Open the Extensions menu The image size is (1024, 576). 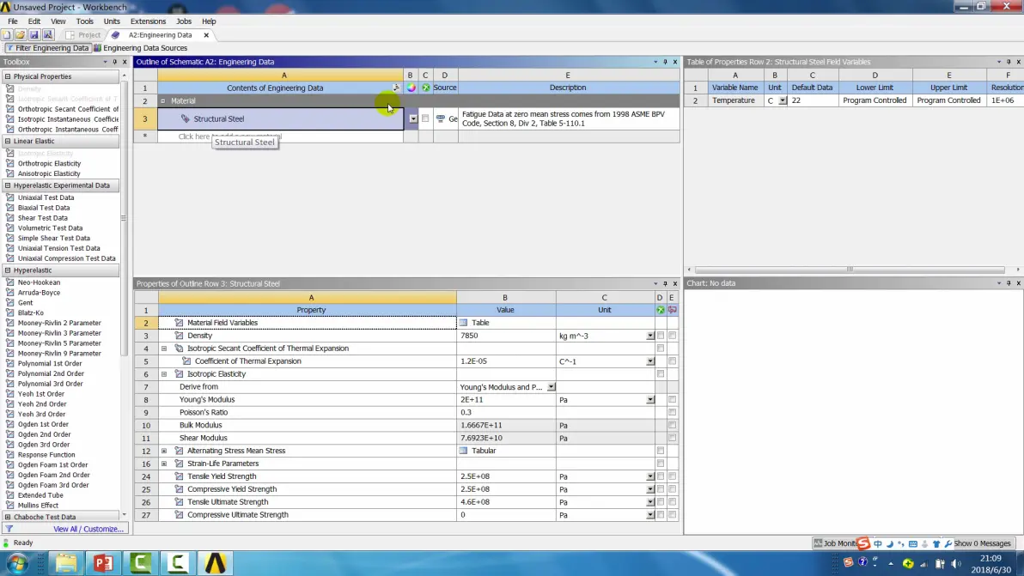(149, 21)
